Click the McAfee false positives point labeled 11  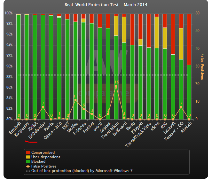click(x=75, y=100)
